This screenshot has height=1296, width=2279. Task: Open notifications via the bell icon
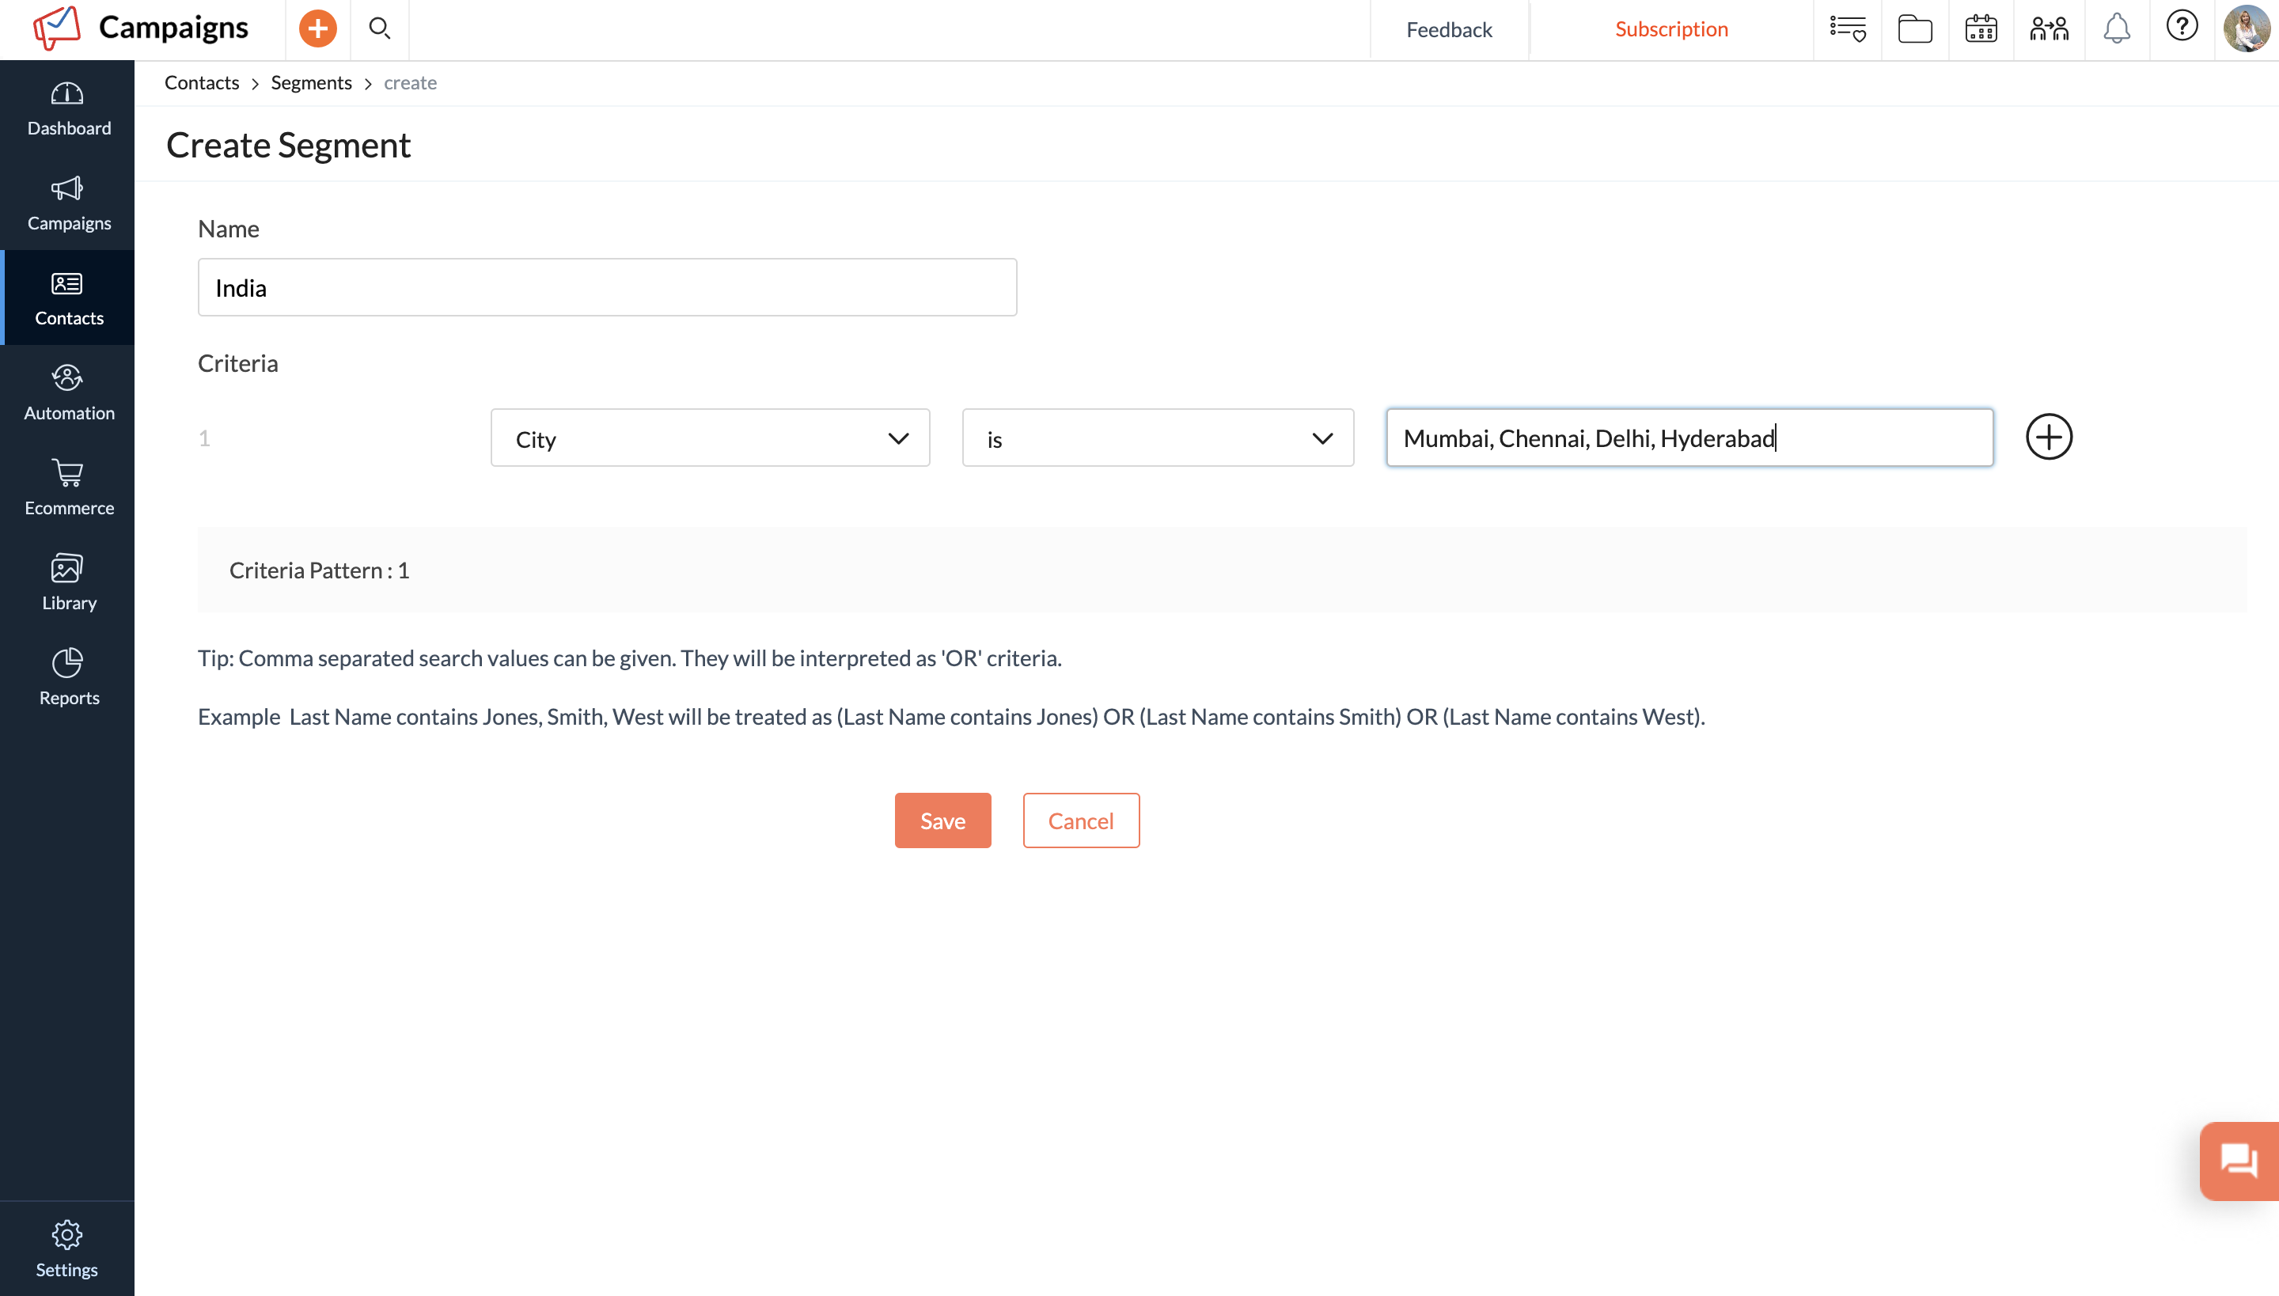pyautogui.click(x=2117, y=28)
